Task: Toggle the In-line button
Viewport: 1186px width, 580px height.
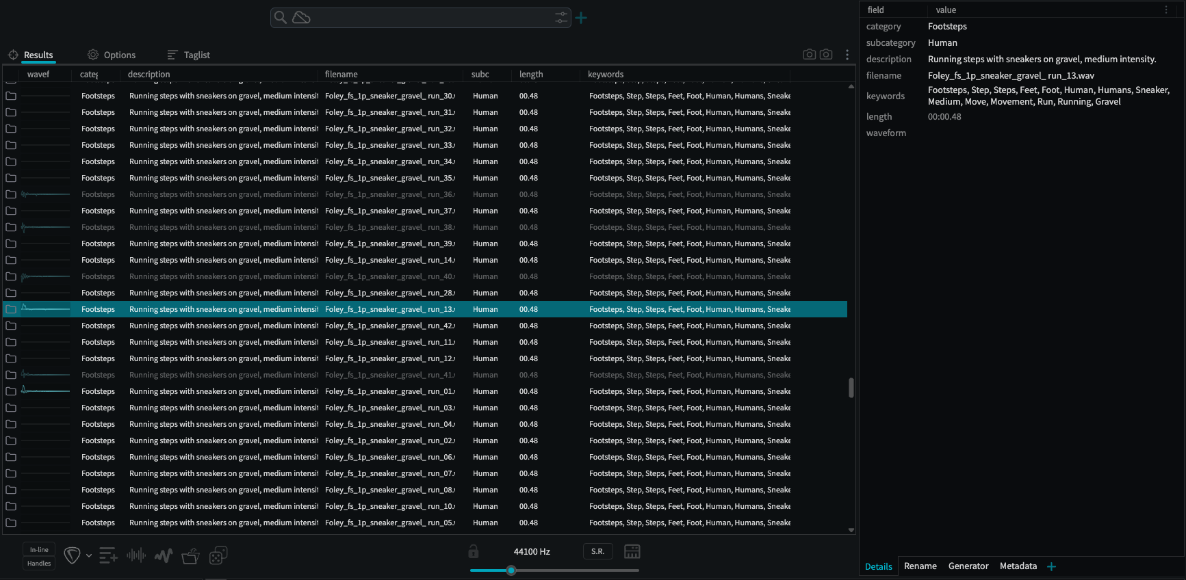Action: (39, 549)
